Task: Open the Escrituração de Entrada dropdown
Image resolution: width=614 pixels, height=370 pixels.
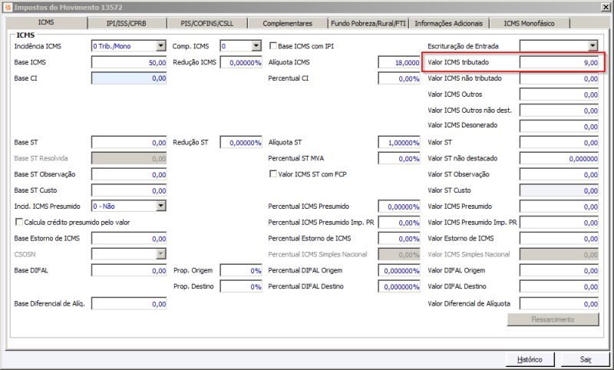Action: pyautogui.click(x=593, y=46)
